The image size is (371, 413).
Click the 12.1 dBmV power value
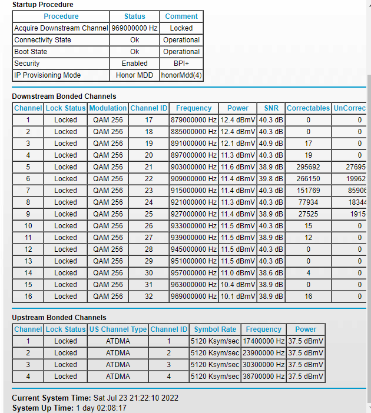(x=238, y=144)
